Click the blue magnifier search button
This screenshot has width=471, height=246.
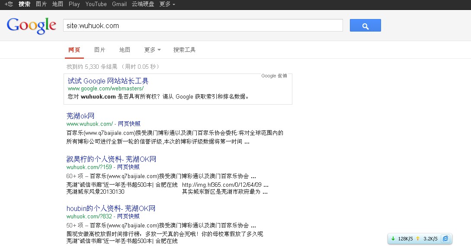tap(365, 25)
